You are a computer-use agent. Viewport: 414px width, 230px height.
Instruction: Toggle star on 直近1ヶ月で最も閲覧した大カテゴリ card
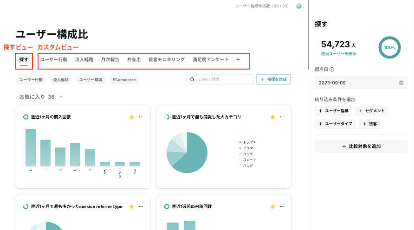point(273,117)
